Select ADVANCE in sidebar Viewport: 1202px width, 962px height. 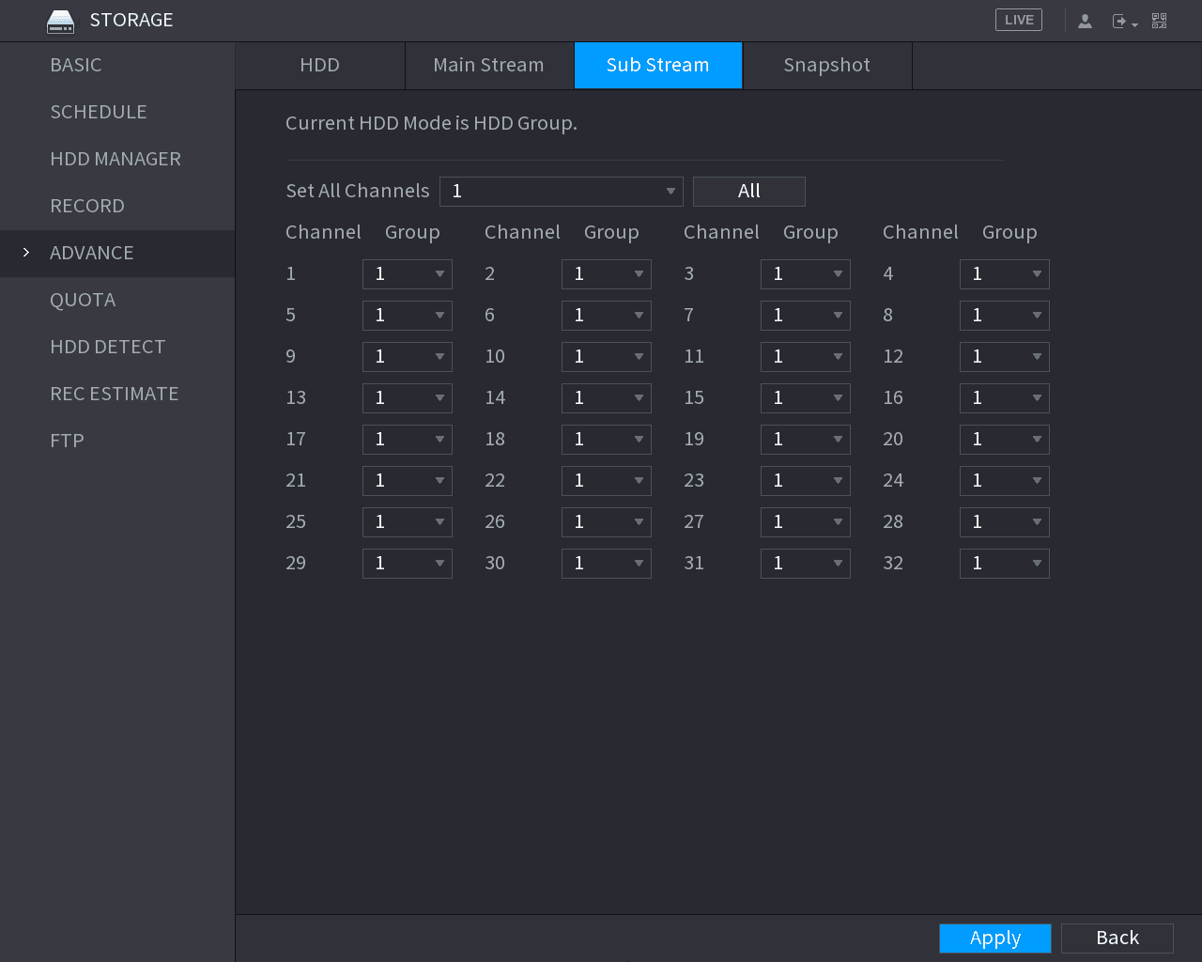117,253
